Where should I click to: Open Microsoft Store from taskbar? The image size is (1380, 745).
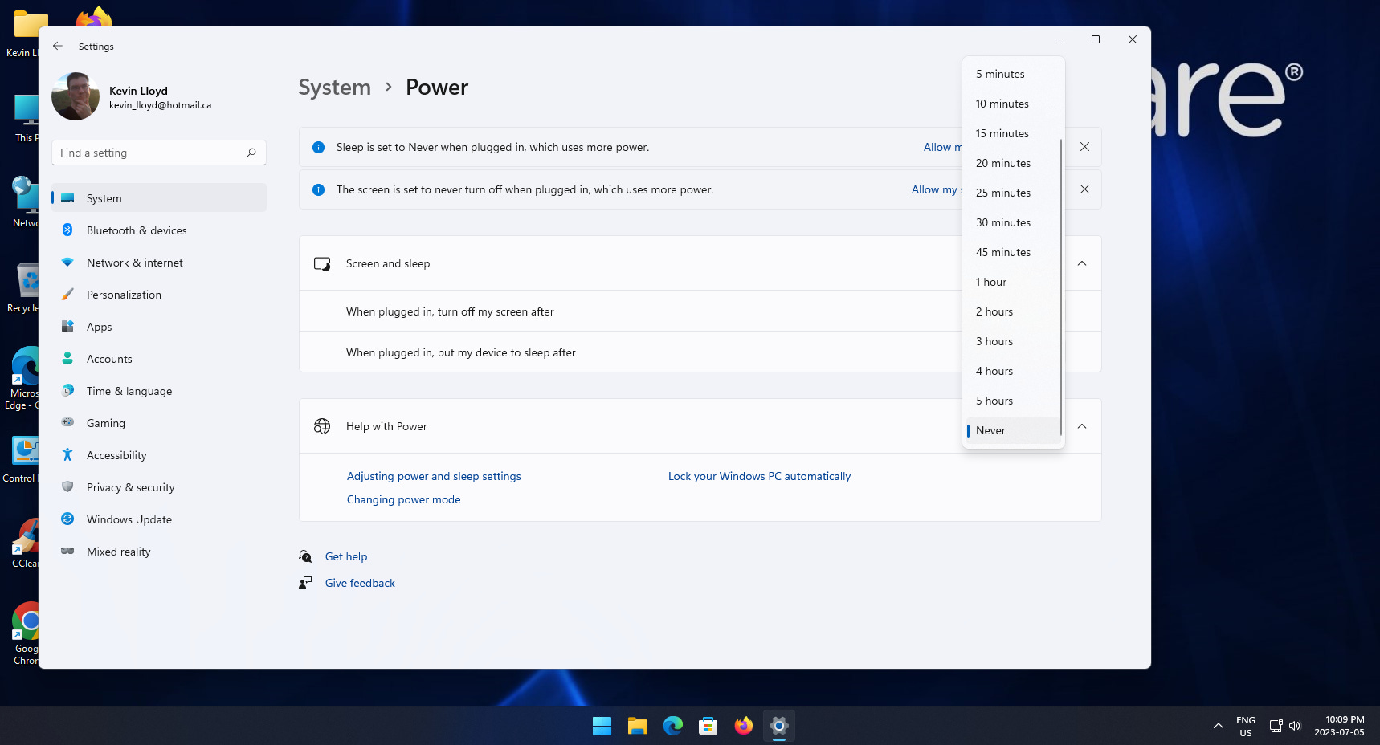[x=708, y=726]
